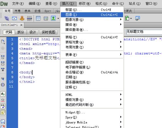This screenshot has width=162, height=128.
Task: Choose 图像(I) from the Insert menu
Action: tap(92, 15)
